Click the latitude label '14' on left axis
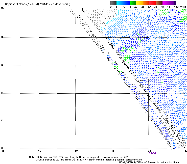Image resolution: width=187 pixels, height=164 pixels. 2,93
